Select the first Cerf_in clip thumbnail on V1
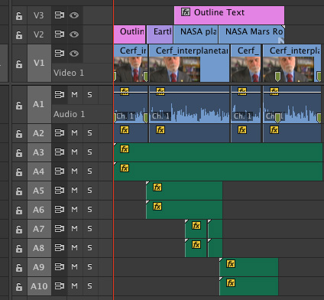 click(131, 69)
